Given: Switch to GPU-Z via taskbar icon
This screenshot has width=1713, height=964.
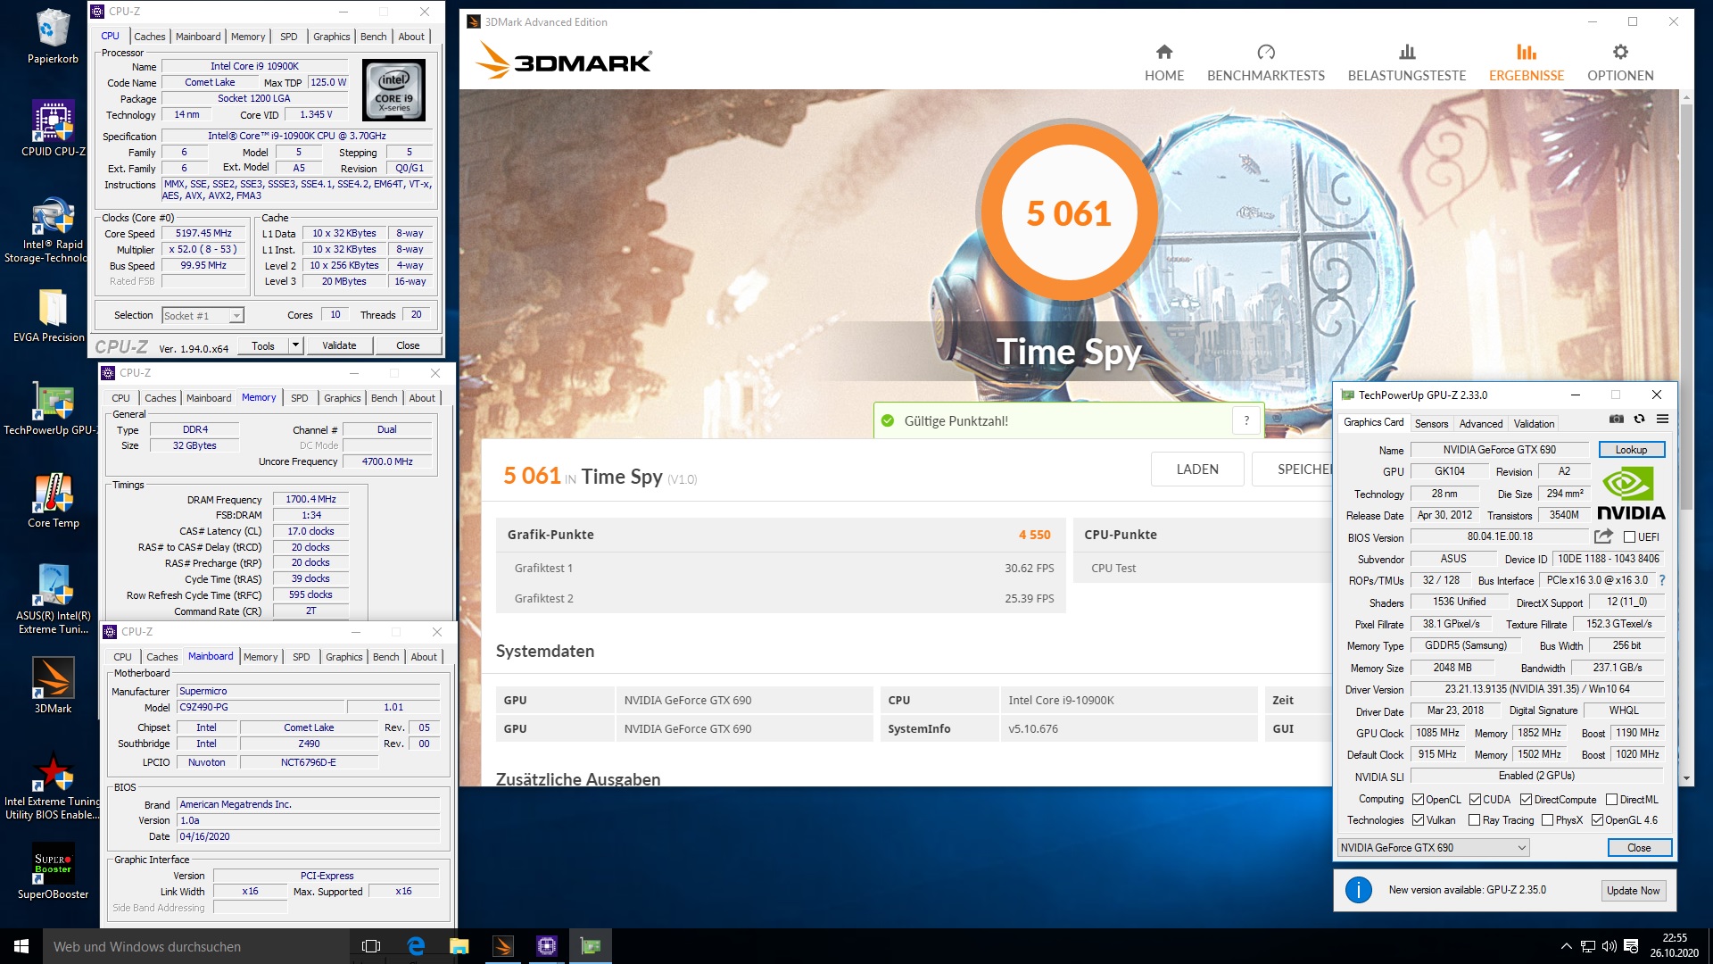Looking at the screenshot, I should tap(591, 946).
